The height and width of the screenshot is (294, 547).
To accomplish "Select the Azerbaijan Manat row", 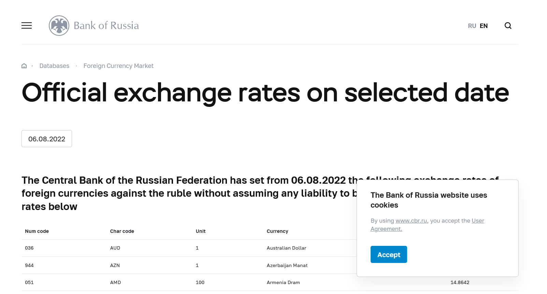I will coord(287,265).
